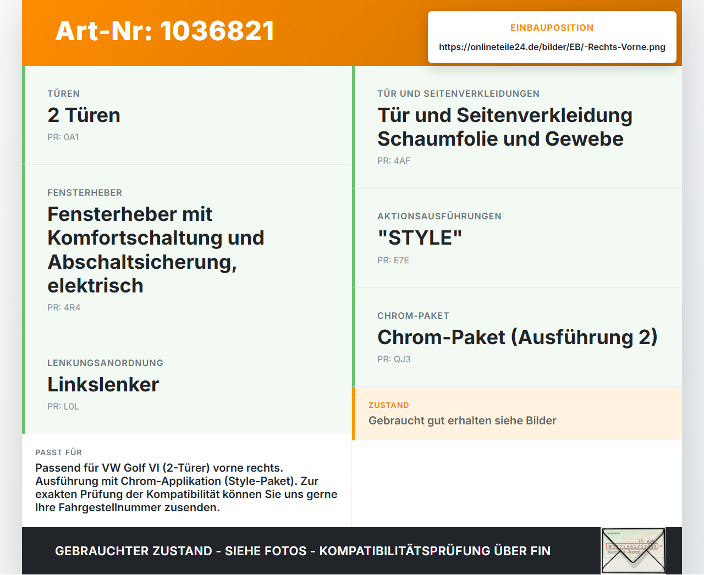
Task: Click the PR: L0L code
Action: [x=63, y=407]
